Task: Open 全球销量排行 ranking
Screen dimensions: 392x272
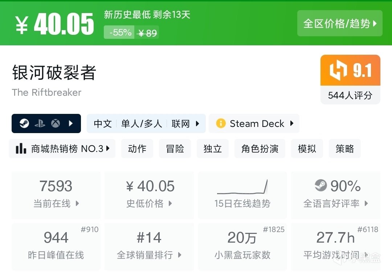Action: pos(149,247)
